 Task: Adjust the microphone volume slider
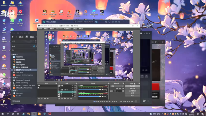click(90, 96)
